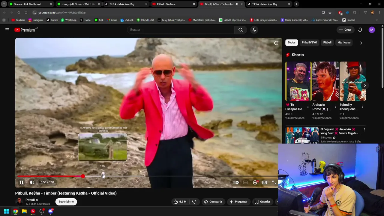The height and width of the screenshot is (216, 384).
Task: Save video with Guardar button
Action: tap(262, 202)
